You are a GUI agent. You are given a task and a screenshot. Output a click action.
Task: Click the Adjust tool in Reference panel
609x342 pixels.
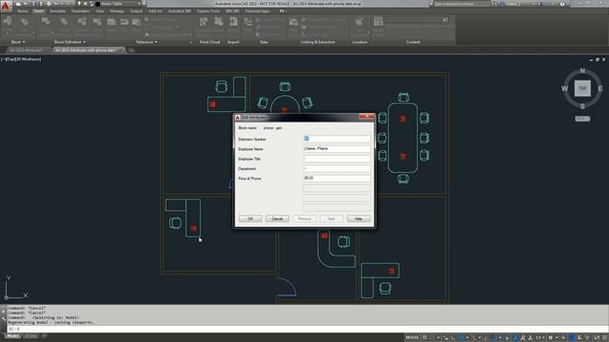[136, 22]
